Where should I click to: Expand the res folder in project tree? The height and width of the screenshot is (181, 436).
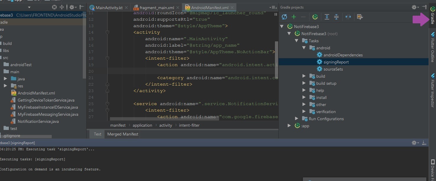point(5,86)
